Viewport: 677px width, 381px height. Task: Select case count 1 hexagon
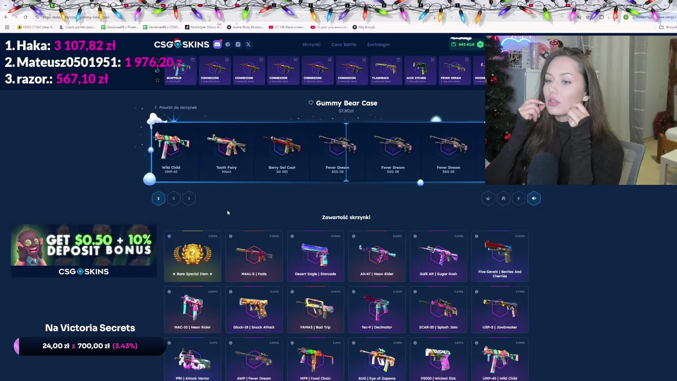[158, 198]
